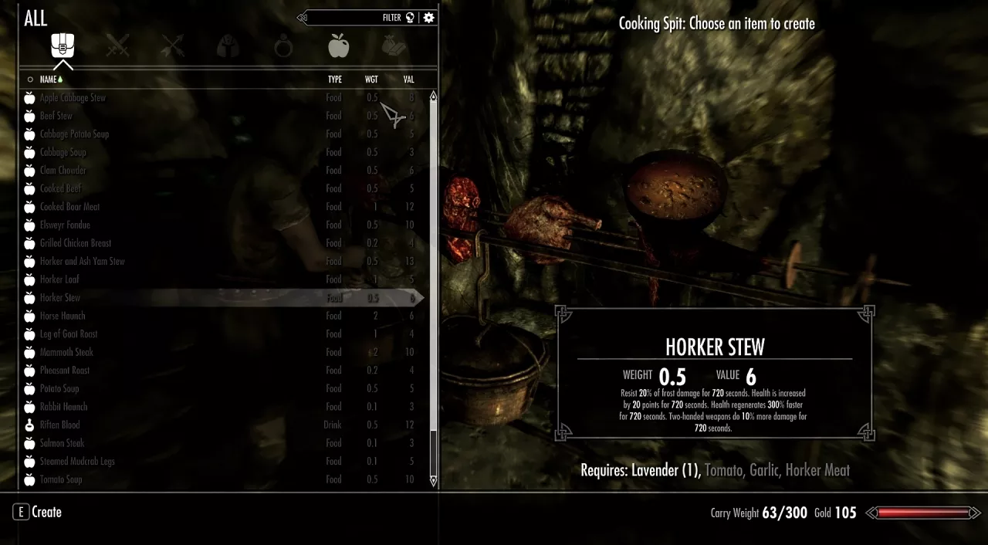Image resolution: width=988 pixels, height=545 pixels.
Task: Click the ALL category heading
Action: tap(36, 19)
